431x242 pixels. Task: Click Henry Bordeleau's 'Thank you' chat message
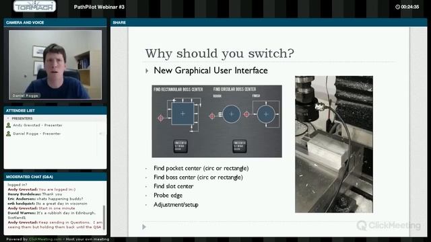pyautogui.click(x=35, y=194)
